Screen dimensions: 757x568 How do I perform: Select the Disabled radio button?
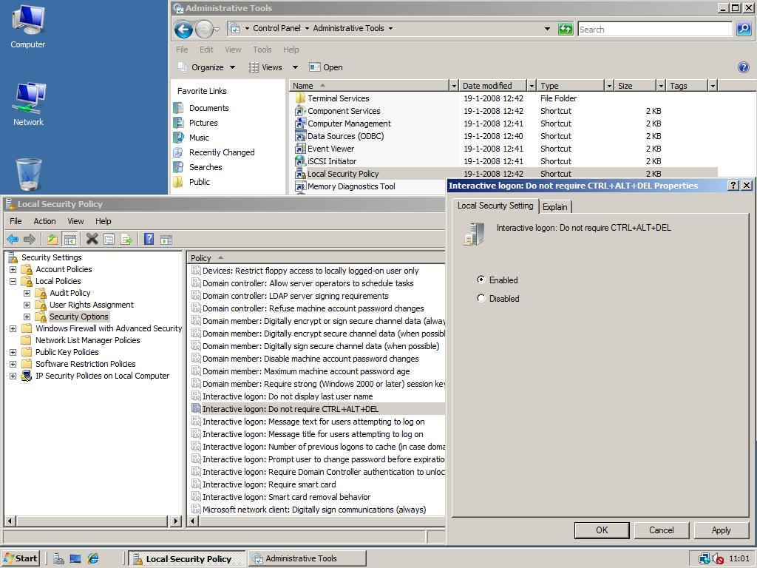481,298
